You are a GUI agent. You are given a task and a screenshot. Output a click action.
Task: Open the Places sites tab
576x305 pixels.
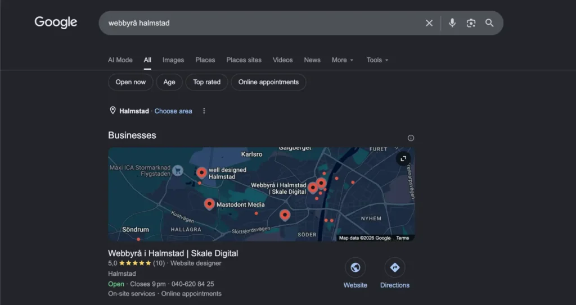pos(244,60)
